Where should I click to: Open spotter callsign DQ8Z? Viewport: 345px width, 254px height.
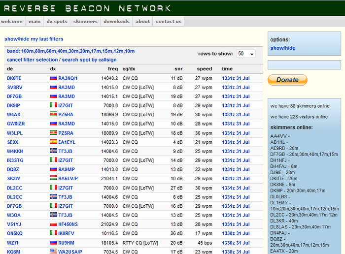tap(13, 169)
